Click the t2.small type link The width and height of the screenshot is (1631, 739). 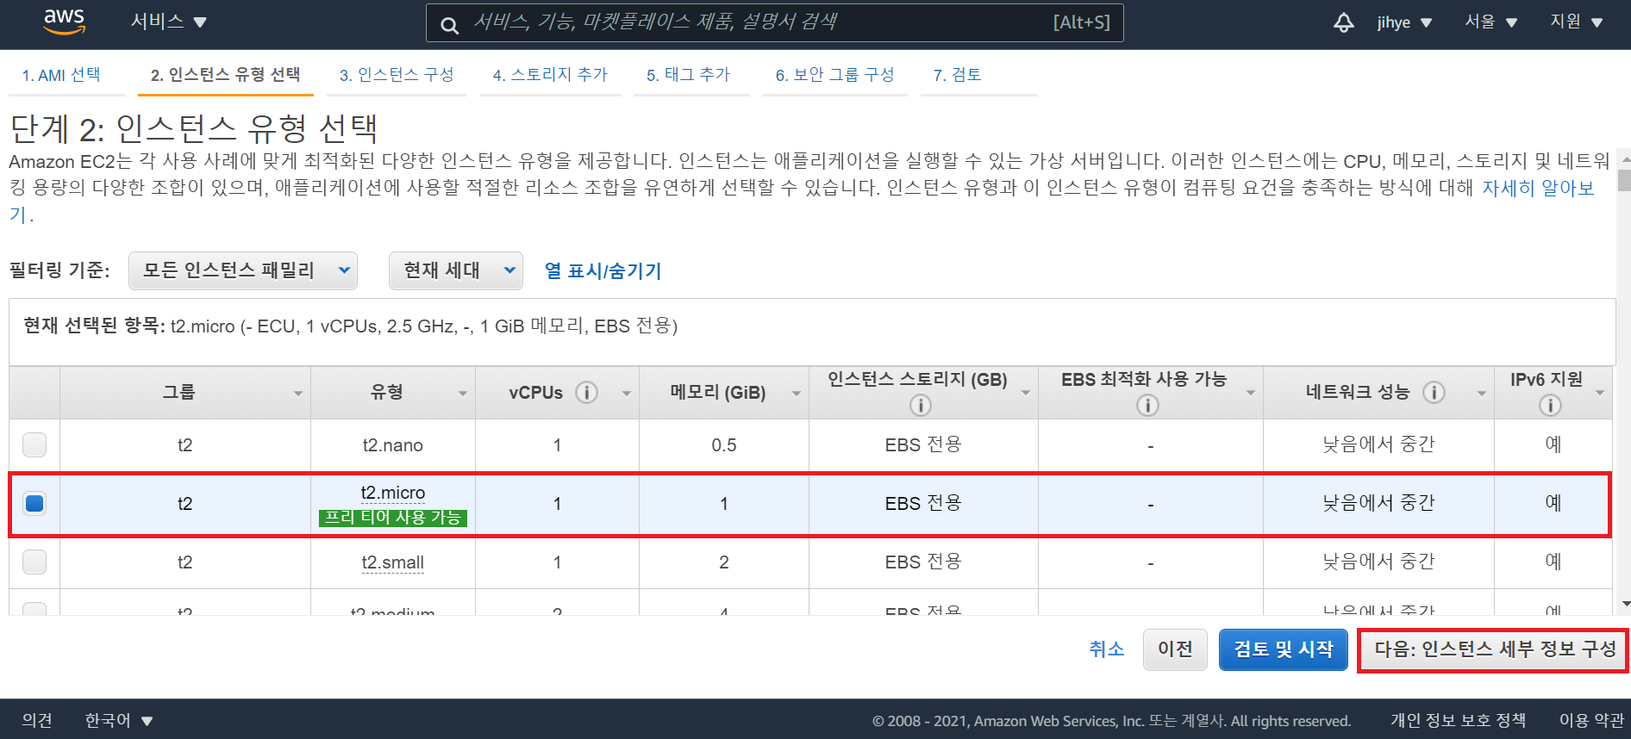392,562
